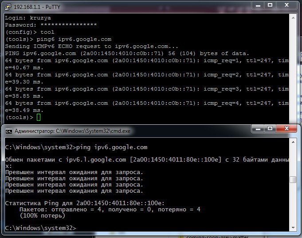Click the cmd.exe title 'Администратор: C:\Windows\System32\cmd.exe'
The height and width of the screenshot is (238, 302).
point(72,131)
